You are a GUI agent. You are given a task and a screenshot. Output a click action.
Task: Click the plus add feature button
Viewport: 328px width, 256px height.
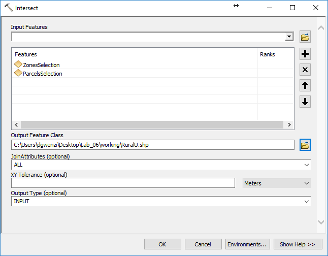[305, 54]
